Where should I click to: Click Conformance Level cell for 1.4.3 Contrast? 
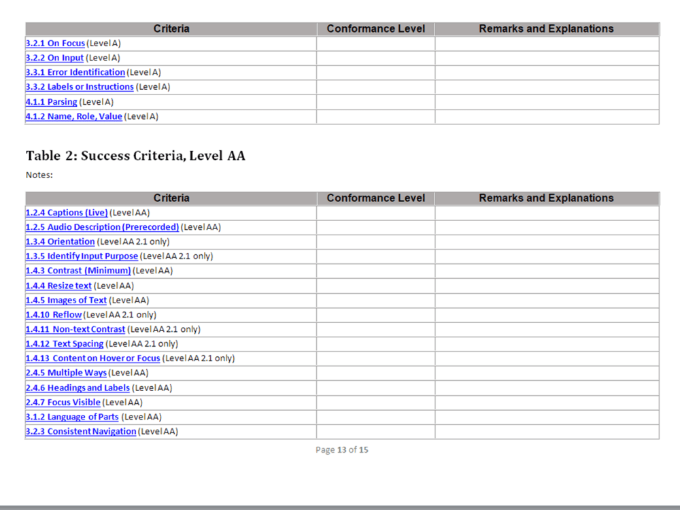coord(375,271)
